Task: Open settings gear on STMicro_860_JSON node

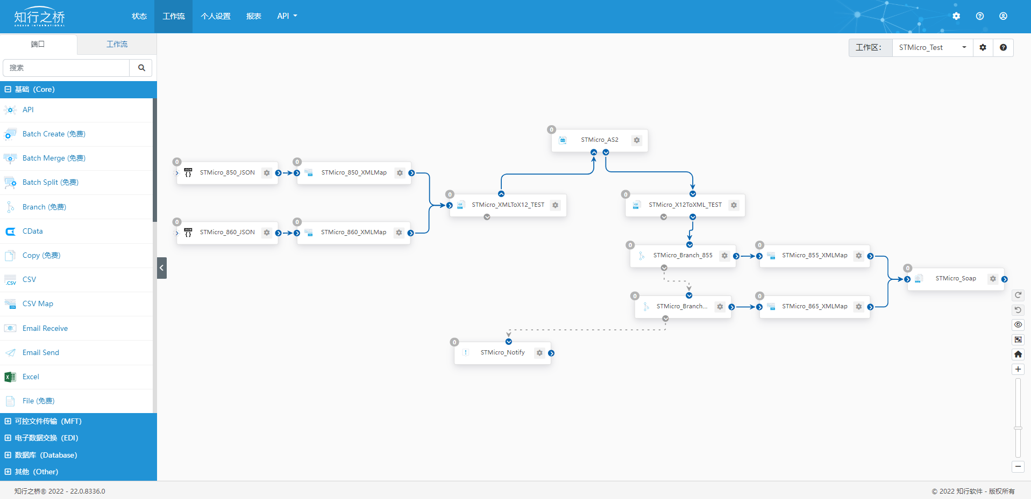Action: click(x=267, y=233)
